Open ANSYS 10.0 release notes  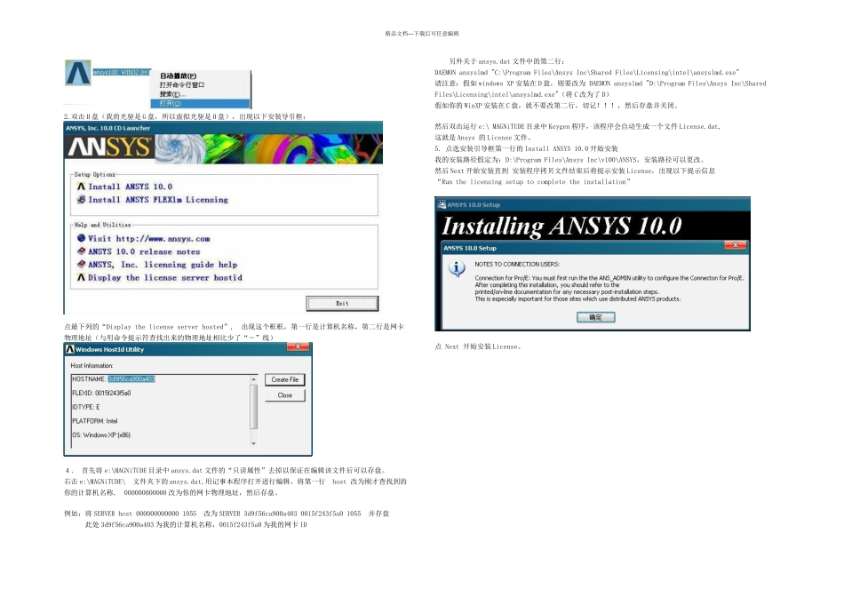[144, 251]
